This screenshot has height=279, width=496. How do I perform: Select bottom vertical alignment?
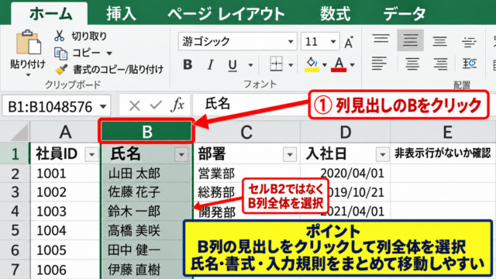[x=439, y=41]
